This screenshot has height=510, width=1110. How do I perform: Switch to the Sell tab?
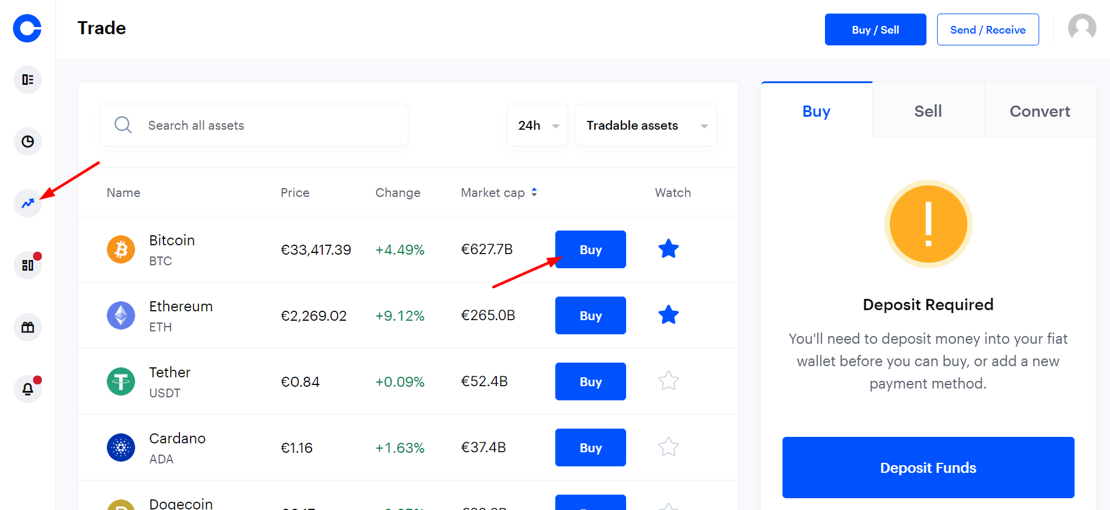tap(928, 111)
